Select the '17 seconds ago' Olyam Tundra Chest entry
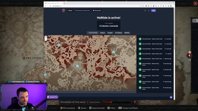The image size is (198, 111). click(155, 76)
